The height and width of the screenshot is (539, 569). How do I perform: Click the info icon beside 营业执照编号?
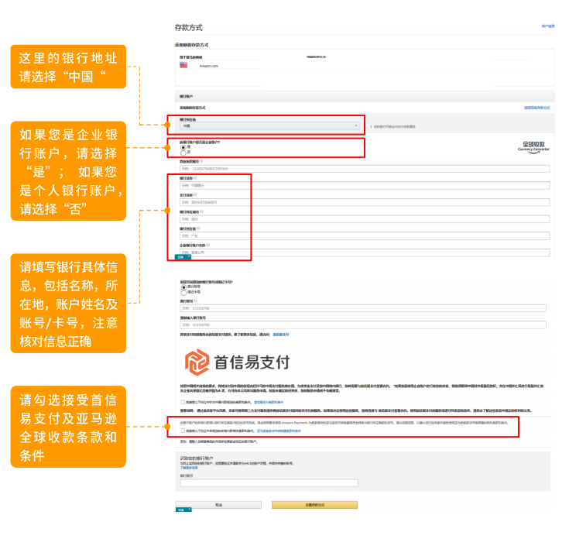click(204, 161)
